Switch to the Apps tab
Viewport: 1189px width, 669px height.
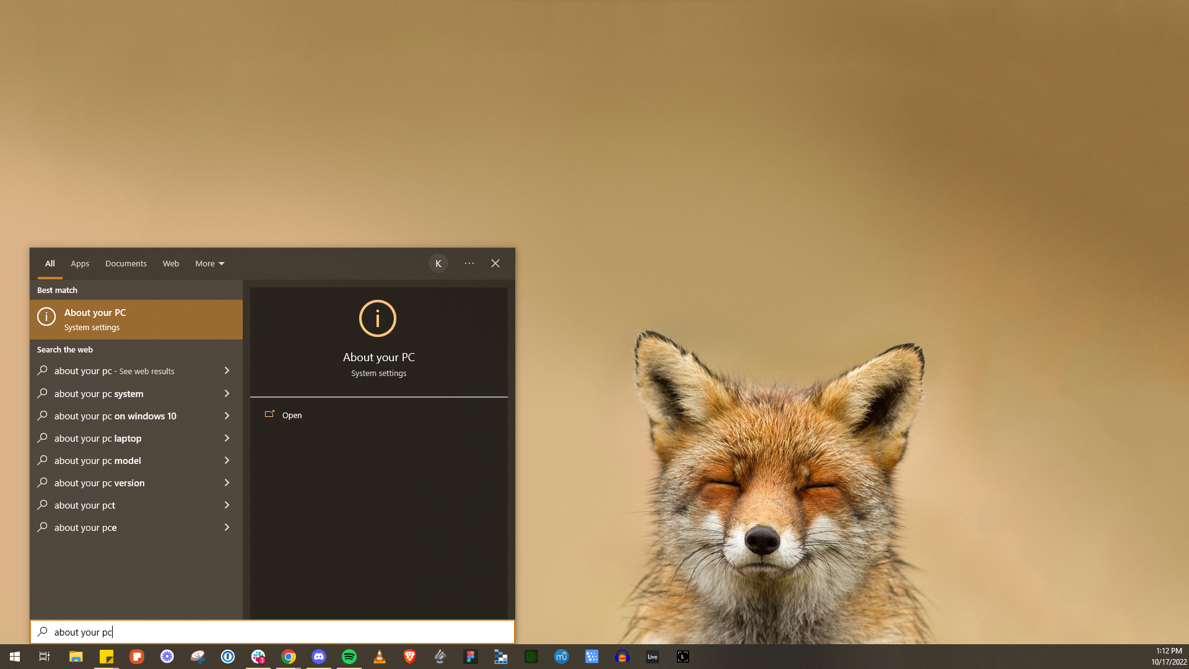click(x=80, y=264)
